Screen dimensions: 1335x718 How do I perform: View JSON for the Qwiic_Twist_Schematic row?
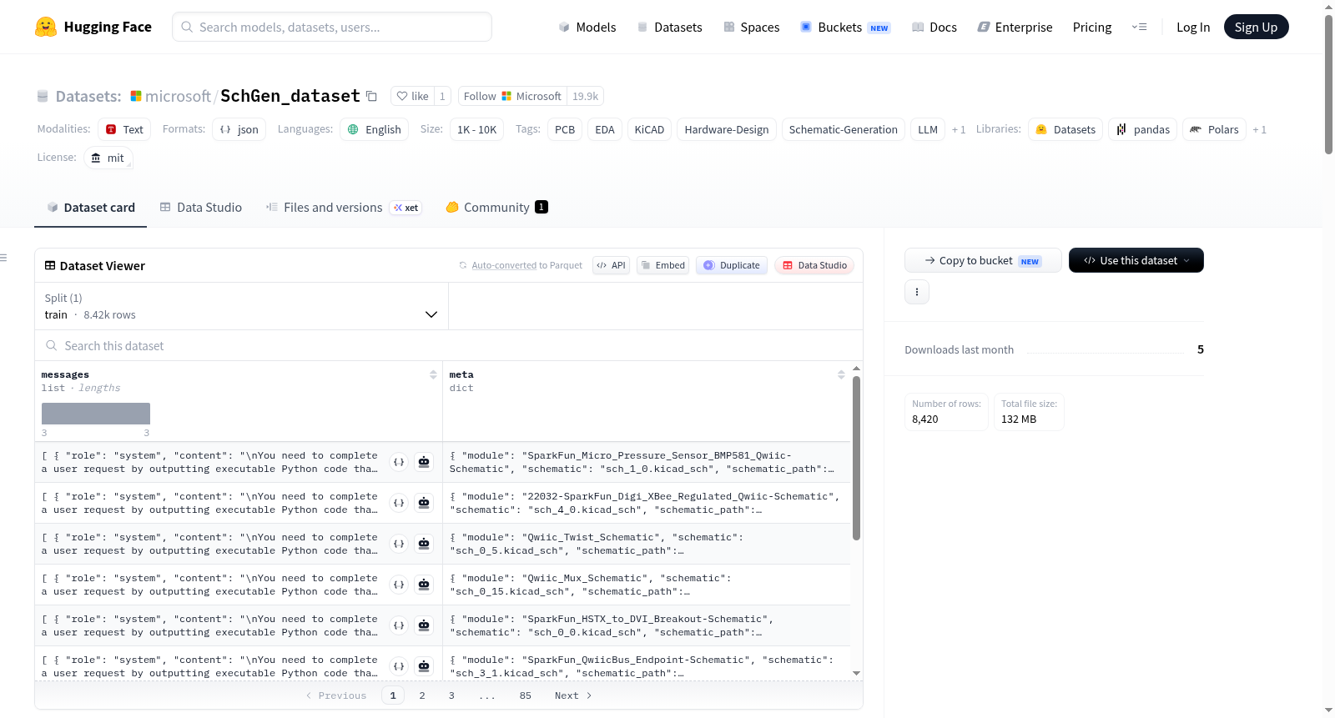pos(399,544)
